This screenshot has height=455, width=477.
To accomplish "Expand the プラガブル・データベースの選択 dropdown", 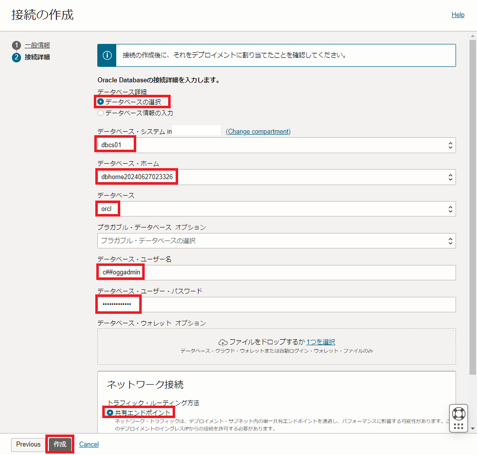I will point(276,241).
